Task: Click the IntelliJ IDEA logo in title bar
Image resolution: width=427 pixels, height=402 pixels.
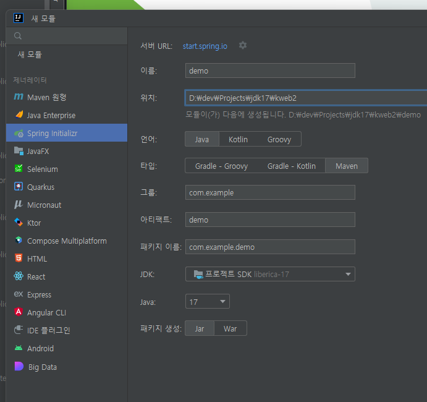Action: [x=19, y=19]
